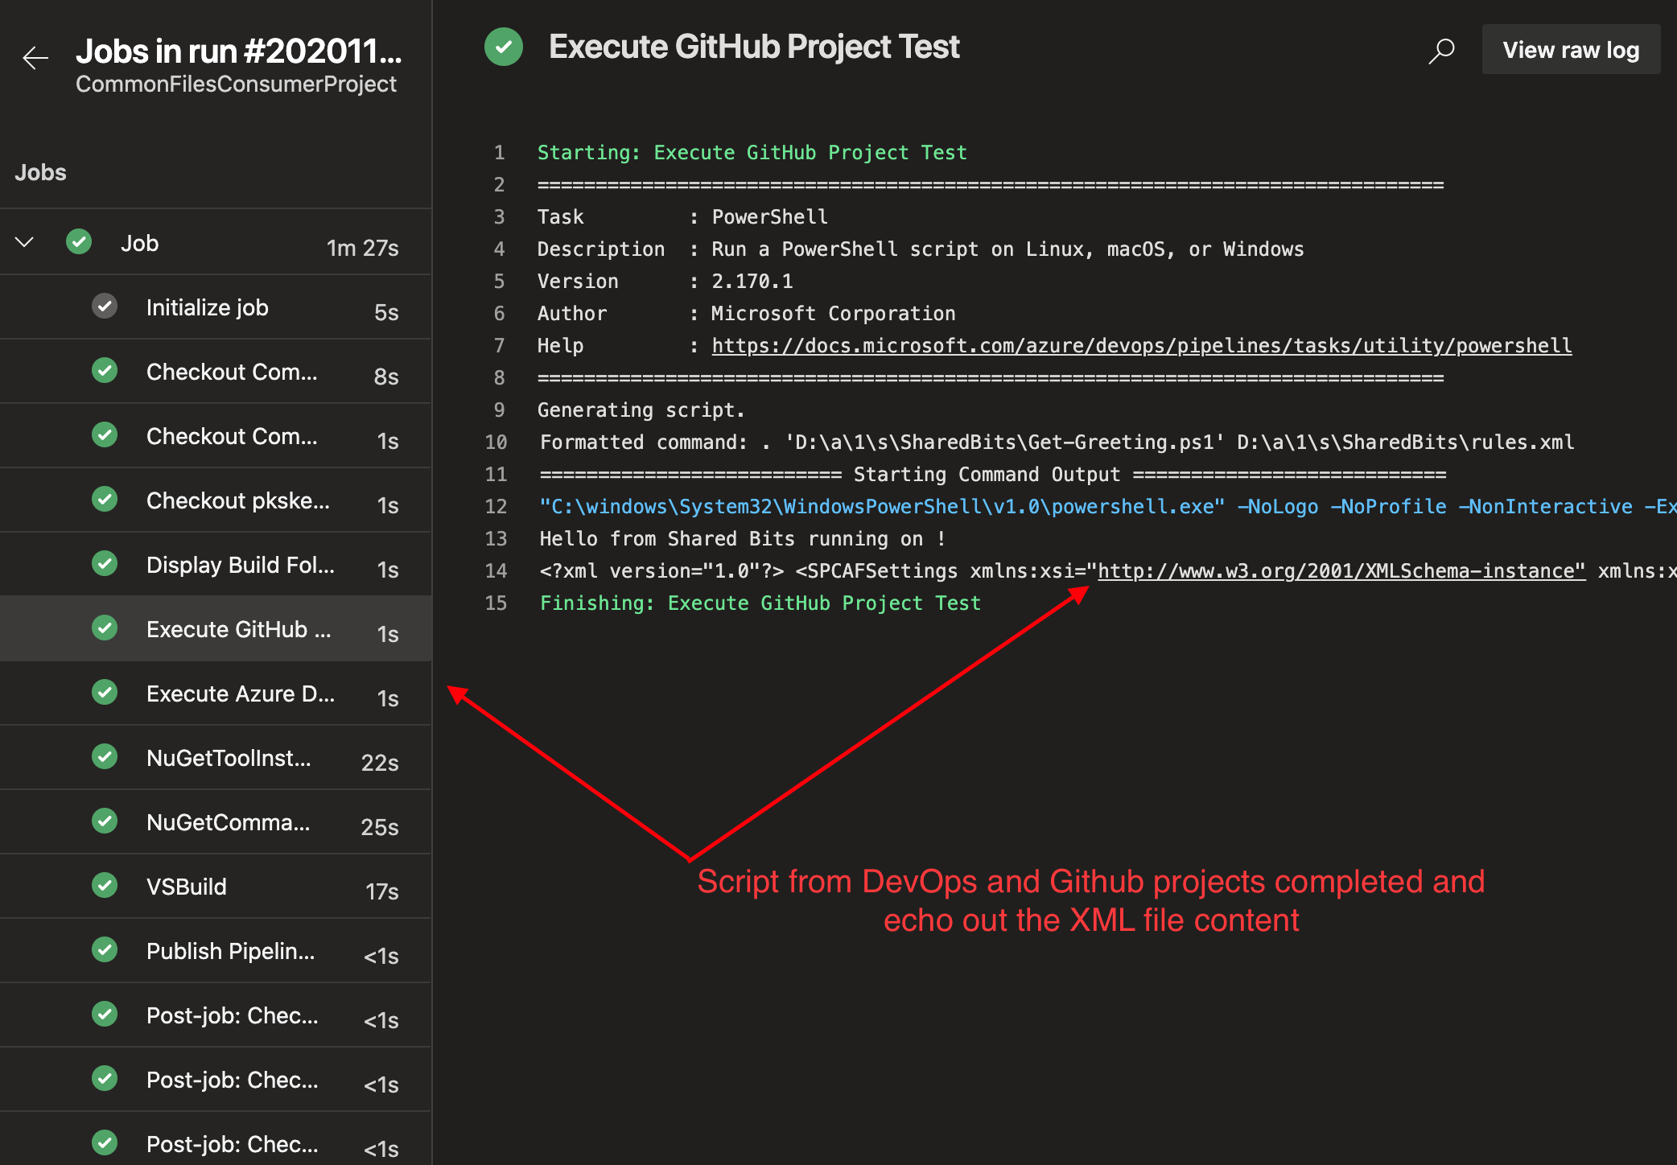Click line number 10 in the log output
This screenshot has width=1677, height=1165.
(496, 442)
